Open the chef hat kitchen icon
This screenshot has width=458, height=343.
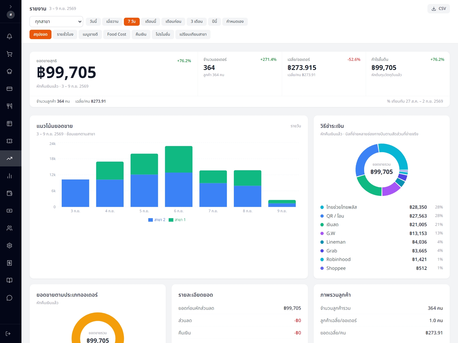[x=9, y=71]
